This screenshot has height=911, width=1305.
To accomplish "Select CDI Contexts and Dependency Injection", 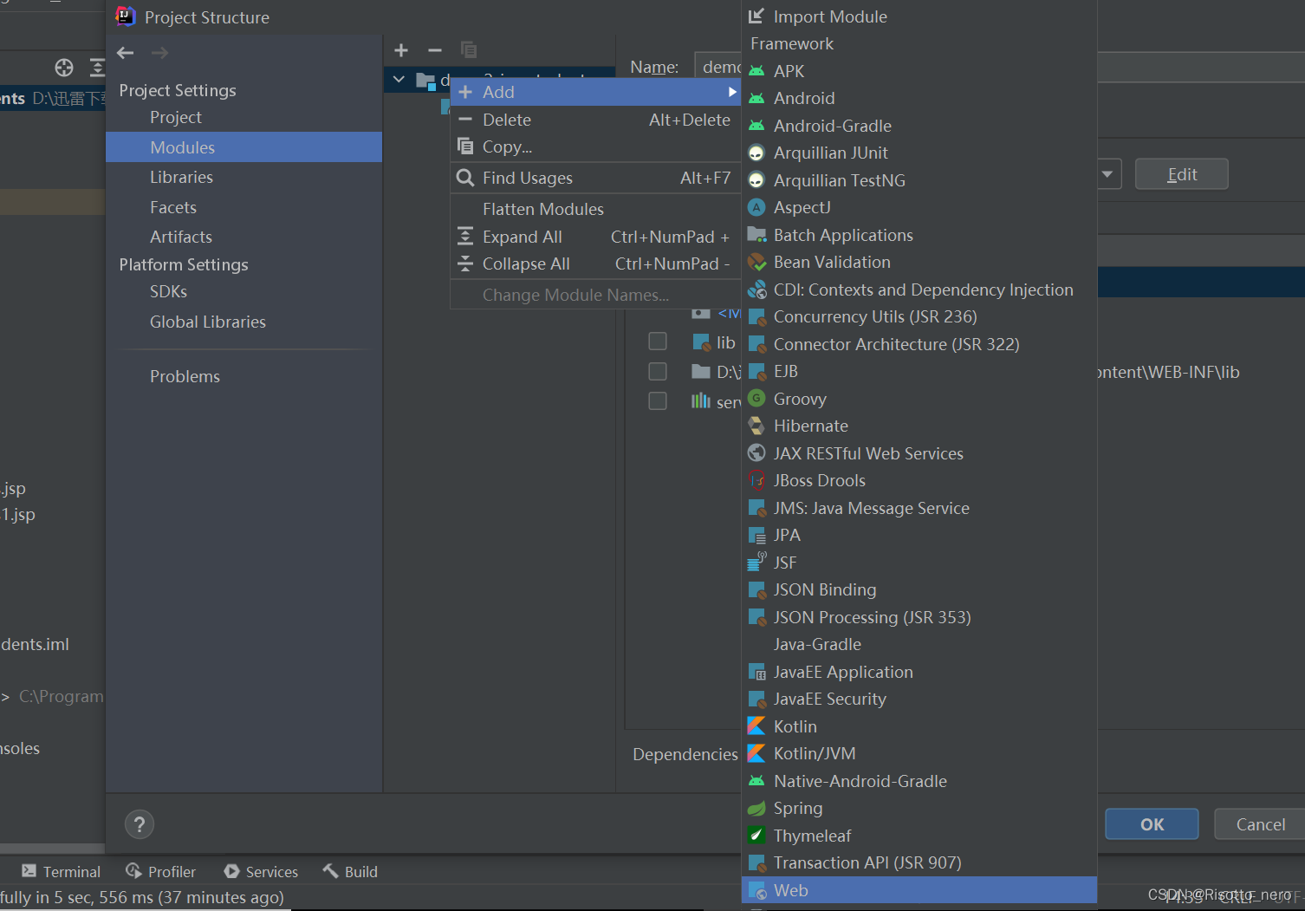I will tap(919, 290).
